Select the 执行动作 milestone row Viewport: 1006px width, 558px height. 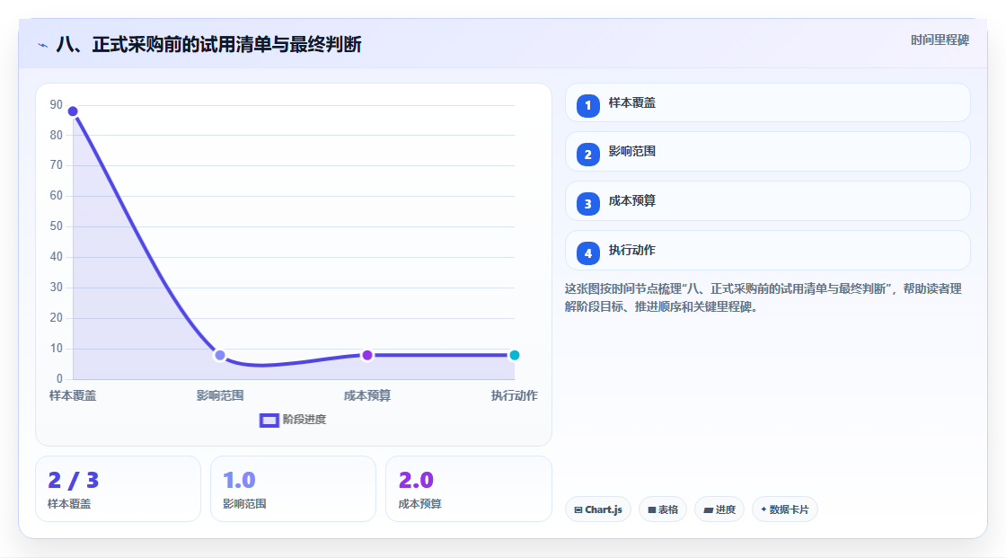[x=767, y=251]
